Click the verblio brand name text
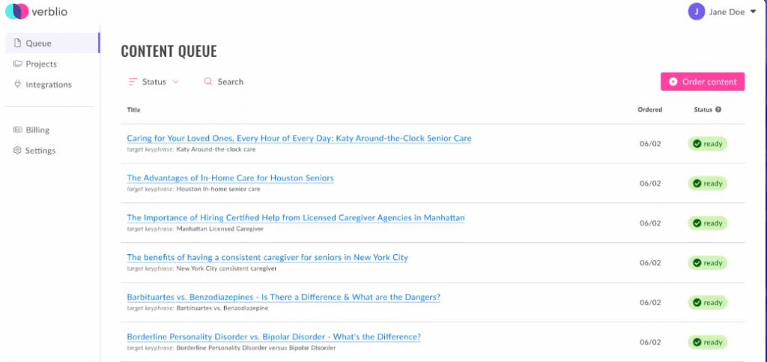The width and height of the screenshot is (767, 362). pyautogui.click(x=49, y=12)
